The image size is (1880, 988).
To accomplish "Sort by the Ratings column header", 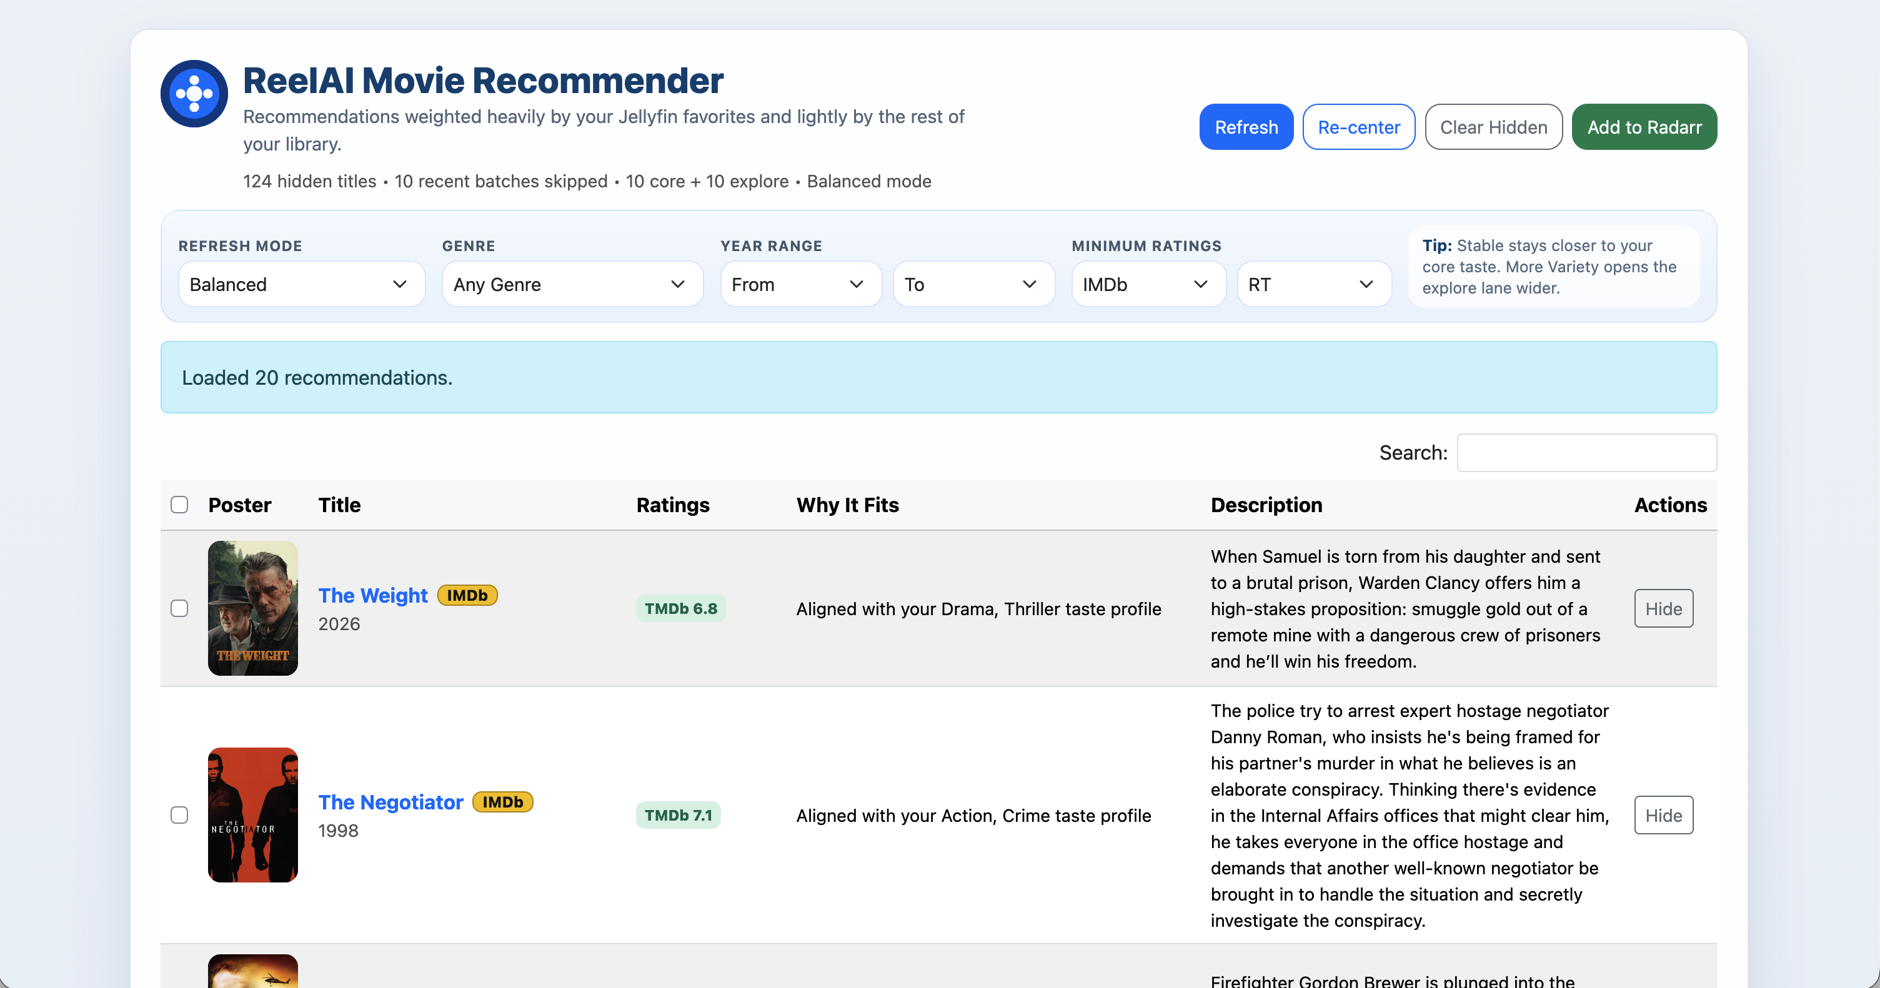I will 673,505.
